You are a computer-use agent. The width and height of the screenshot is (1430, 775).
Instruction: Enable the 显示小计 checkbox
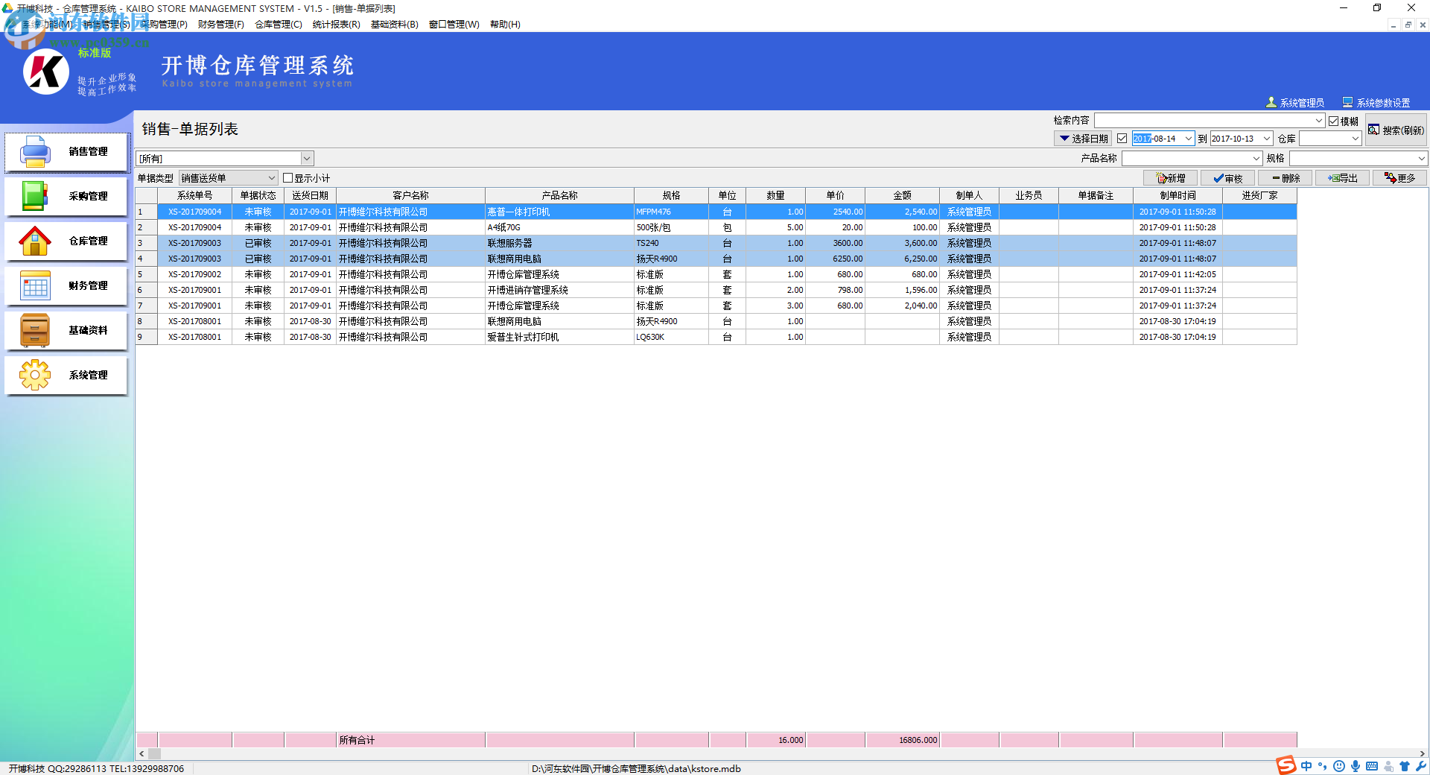pos(288,178)
